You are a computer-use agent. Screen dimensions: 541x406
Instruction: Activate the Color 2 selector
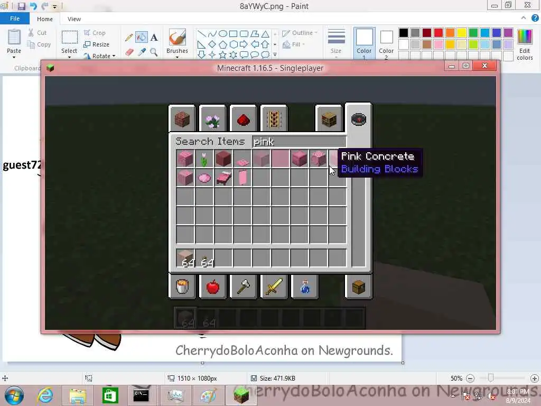point(386,43)
